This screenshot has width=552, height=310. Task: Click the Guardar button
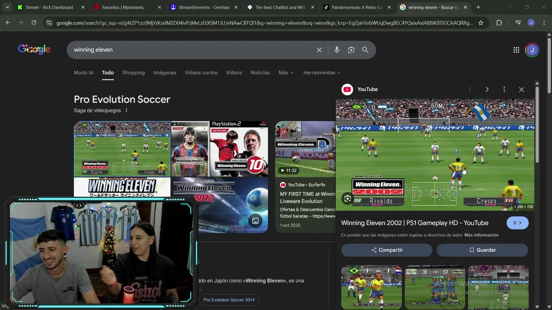tap(483, 250)
